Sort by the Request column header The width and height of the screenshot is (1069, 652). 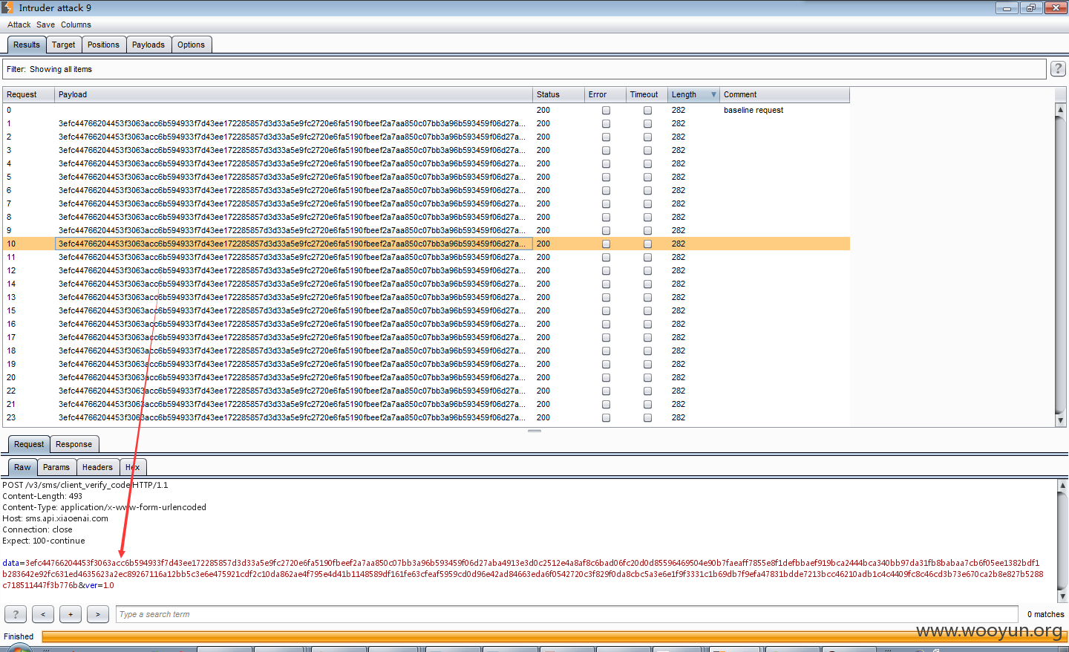(29, 94)
